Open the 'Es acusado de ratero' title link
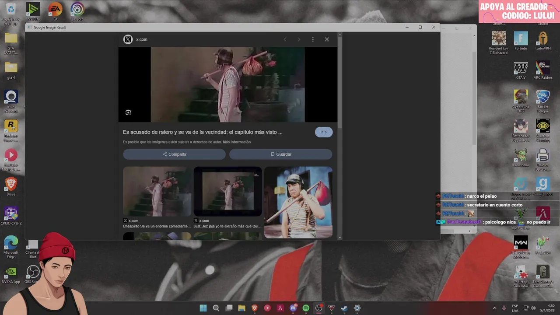The height and width of the screenshot is (315, 560). (x=203, y=132)
